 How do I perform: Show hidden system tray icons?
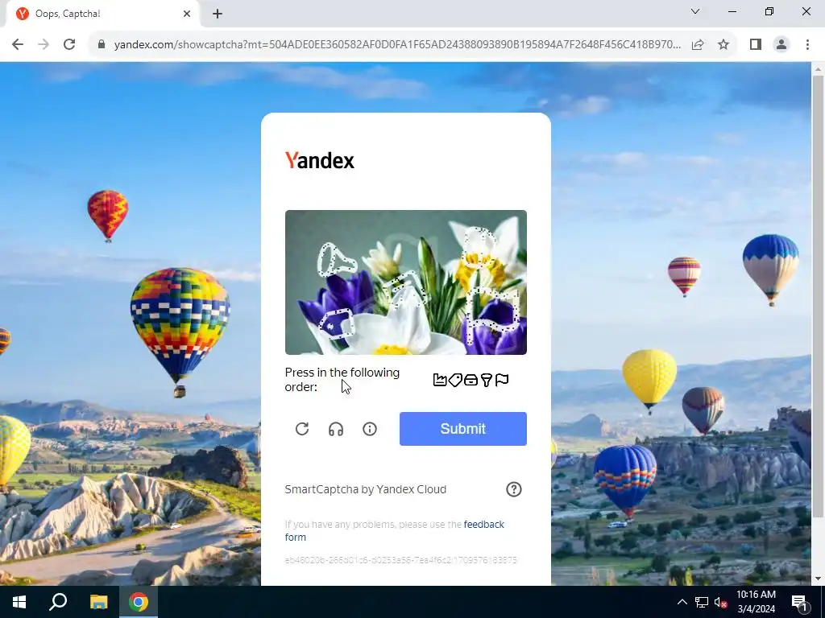pyautogui.click(x=682, y=602)
